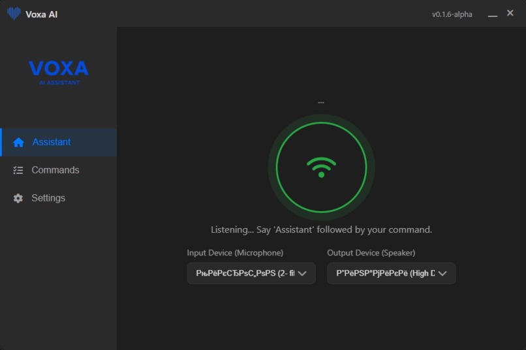
Task: Expand the Input Device microphone dropdown
Action: tap(251, 273)
